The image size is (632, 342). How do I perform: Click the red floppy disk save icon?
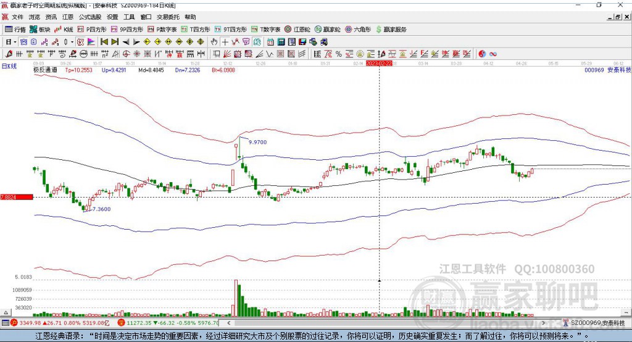(302, 42)
